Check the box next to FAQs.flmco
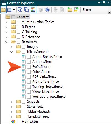This screenshot has height=124, width=111. 29,67
